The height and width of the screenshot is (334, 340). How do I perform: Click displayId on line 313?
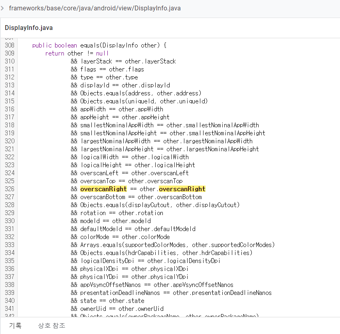click(x=95, y=85)
